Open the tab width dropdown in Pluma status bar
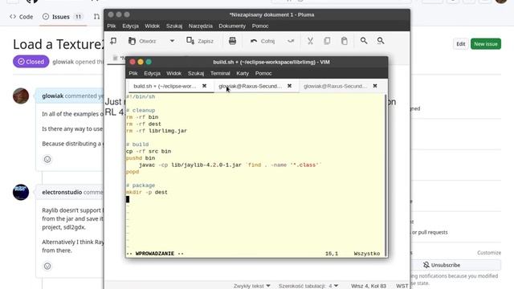The width and height of the screenshot is (514, 289). [x=308, y=286]
